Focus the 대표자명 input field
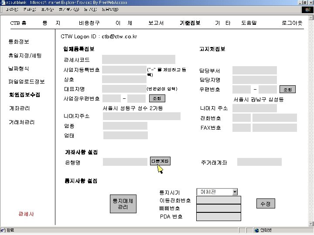Viewport: 314px width, 235px height. pyautogui.click(x=124, y=89)
